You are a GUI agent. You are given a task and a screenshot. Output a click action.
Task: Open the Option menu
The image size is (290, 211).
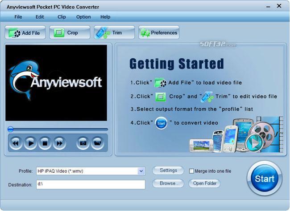click(83, 17)
